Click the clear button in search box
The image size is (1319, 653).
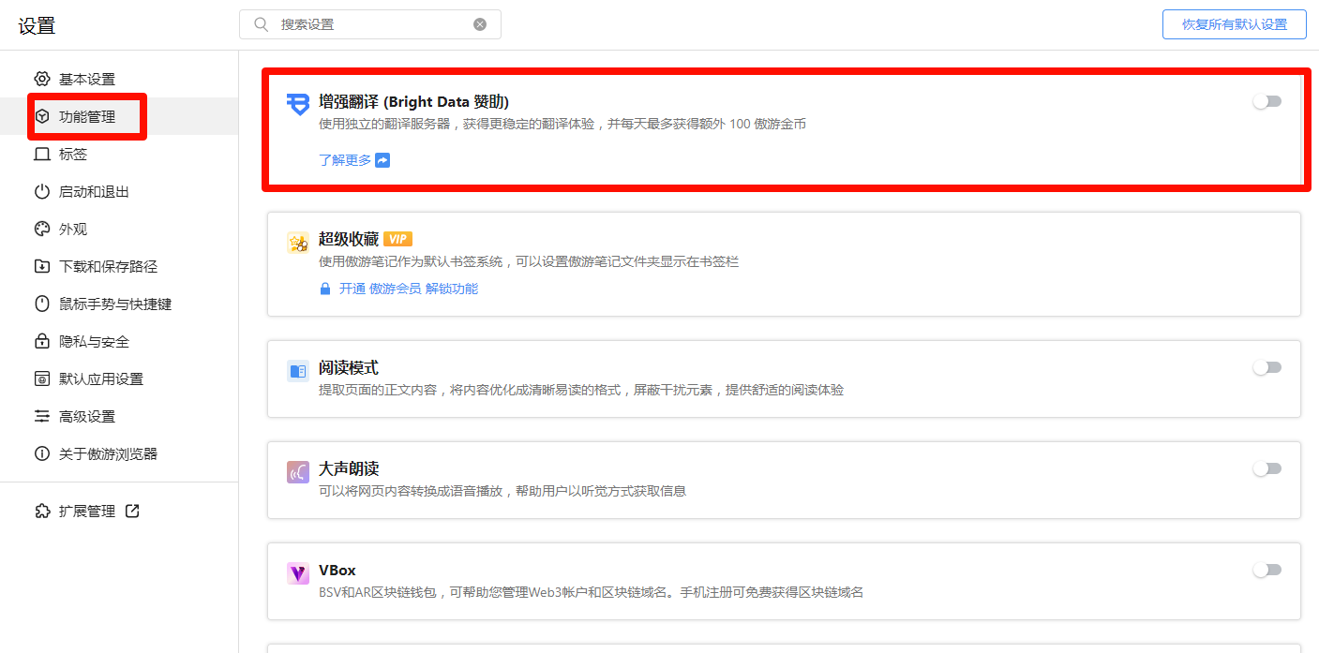[480, 24]
